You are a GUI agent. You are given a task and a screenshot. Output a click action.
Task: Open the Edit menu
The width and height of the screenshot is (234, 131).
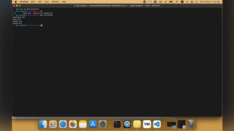[40, 2]
